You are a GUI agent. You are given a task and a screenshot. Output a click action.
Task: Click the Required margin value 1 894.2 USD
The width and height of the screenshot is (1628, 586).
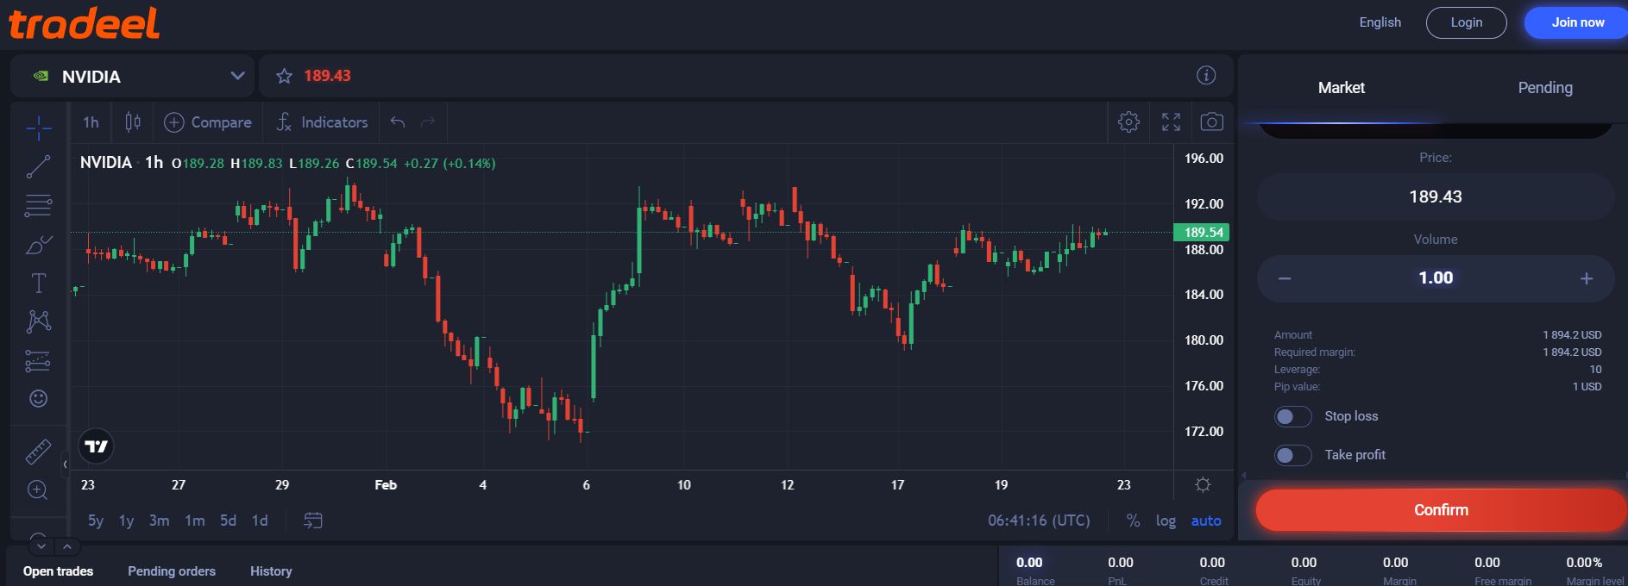point(1572,352)
